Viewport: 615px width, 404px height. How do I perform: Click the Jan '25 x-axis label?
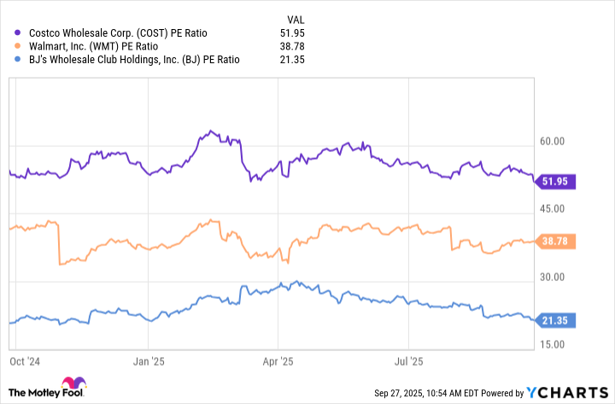tap(150, 361)
